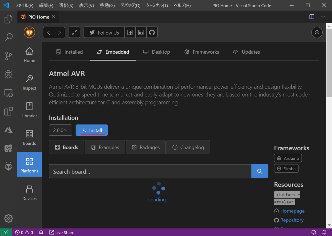Click the GitHub icon in PIO toolbar

tap(152, 33)
